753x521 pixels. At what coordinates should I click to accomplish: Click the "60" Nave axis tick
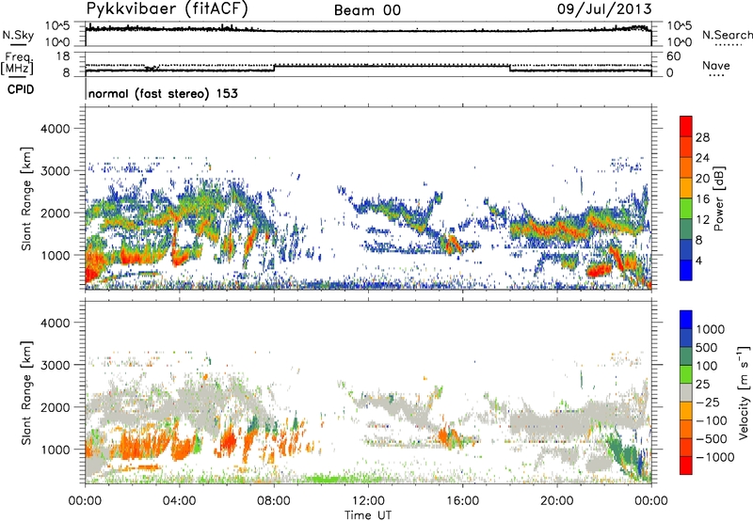point(673,56)
